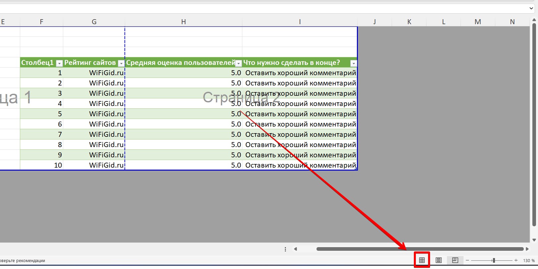Select column I header
Viewport: 538px width, 269px height.
pos(300,22)
